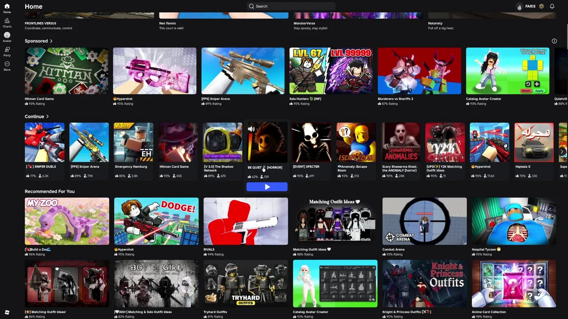Open the FARIS profile avatar
The width and height of the screenshot is (568, 319).
pos(519,6)
